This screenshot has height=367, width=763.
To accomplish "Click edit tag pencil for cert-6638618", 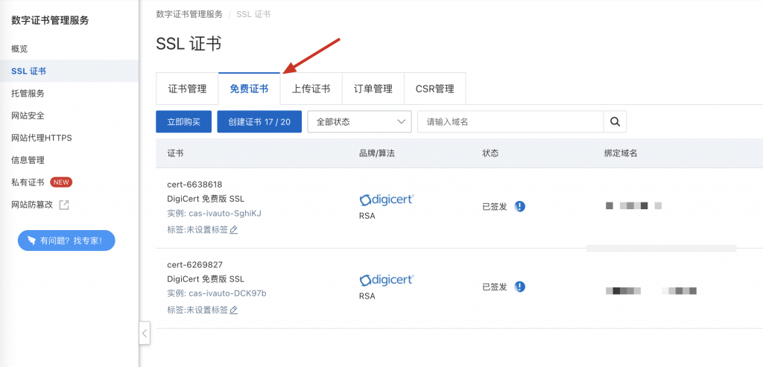I will click(x=234, y=230).
